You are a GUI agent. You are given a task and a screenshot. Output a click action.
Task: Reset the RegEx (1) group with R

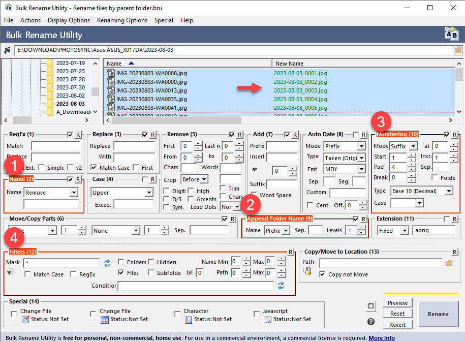point(78,135)
